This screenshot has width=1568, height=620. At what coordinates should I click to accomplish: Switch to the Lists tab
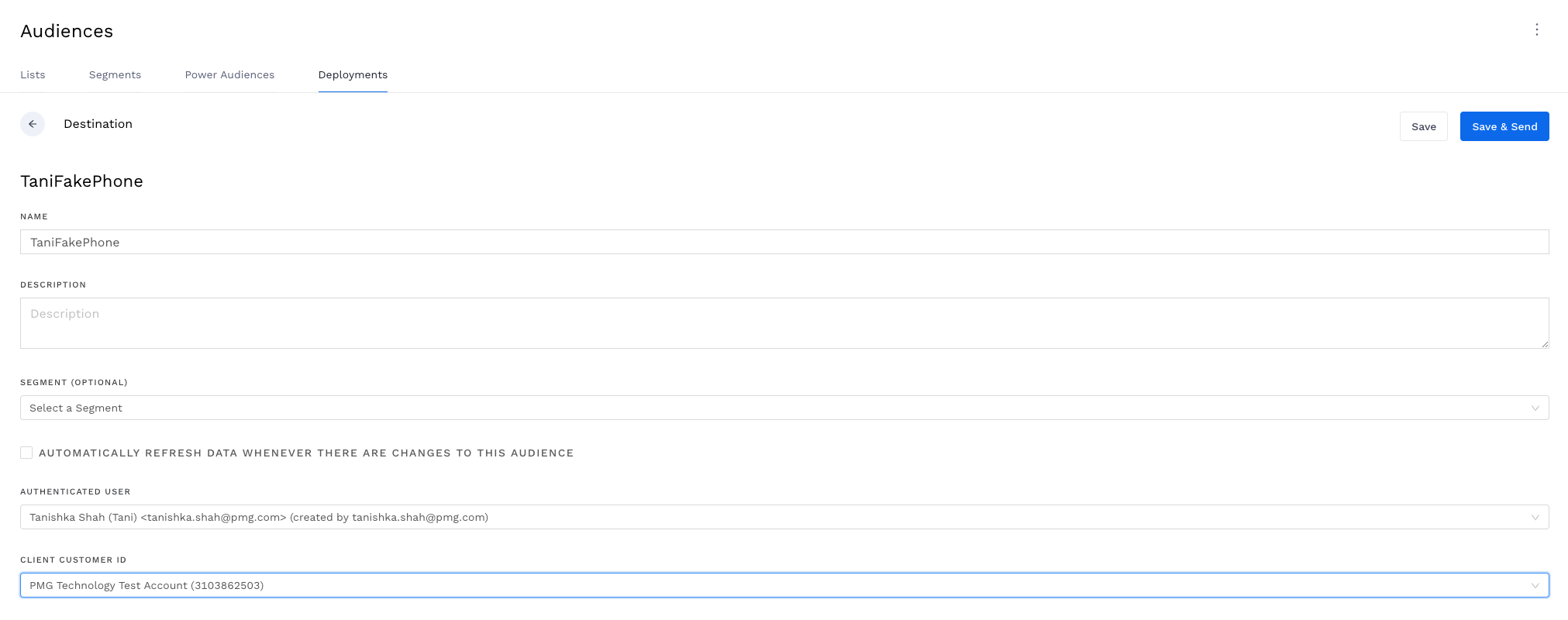pyautogui.click(x=33, y=74)
